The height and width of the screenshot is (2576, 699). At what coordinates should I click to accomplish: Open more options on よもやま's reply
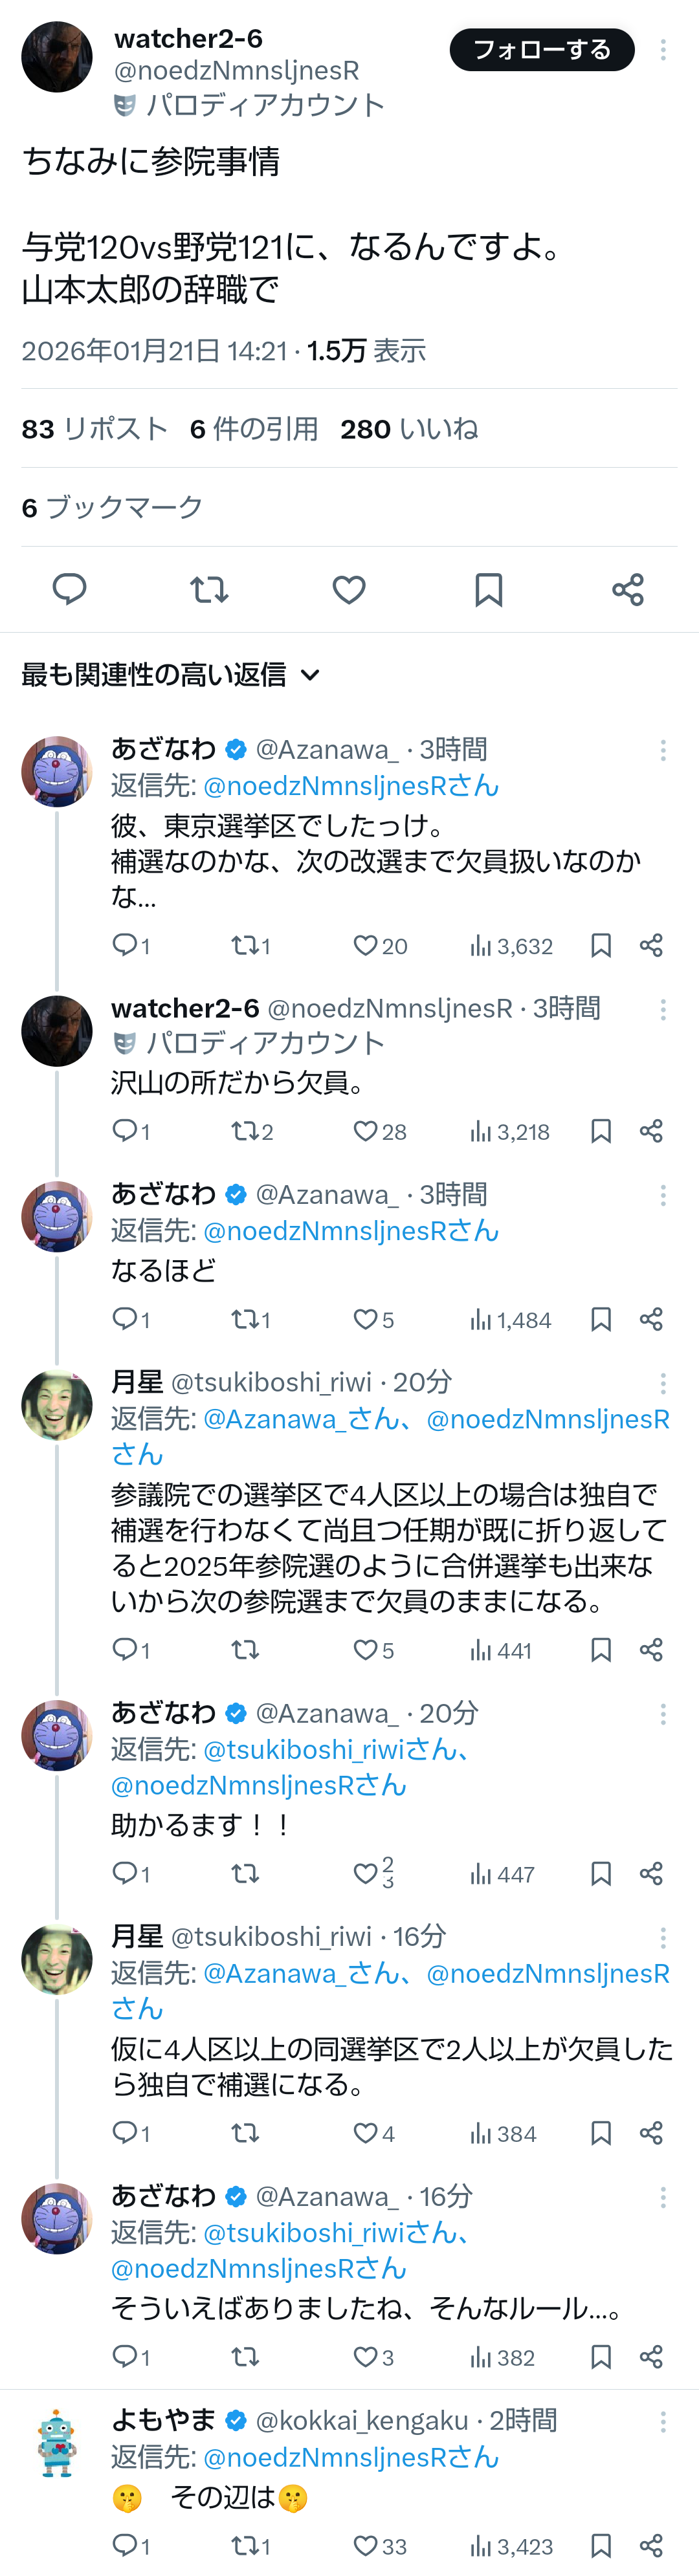coord(663,2421)
